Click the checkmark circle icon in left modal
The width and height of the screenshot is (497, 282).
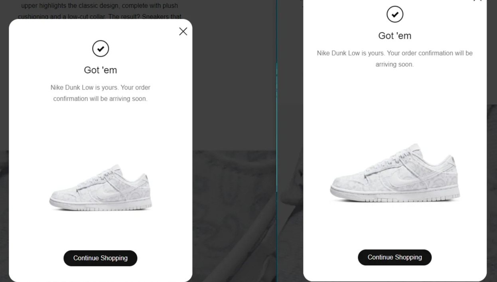101,49
